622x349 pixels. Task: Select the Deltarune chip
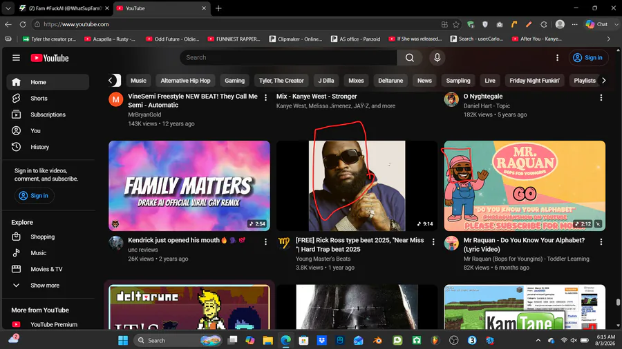[390, 81]
